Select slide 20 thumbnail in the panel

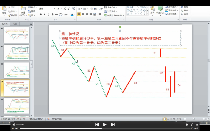(16, 70)
